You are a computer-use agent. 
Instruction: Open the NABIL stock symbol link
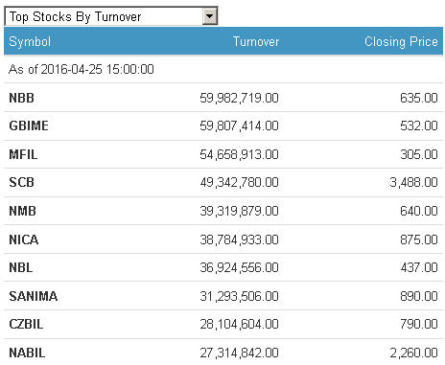(x=27, y=353)
